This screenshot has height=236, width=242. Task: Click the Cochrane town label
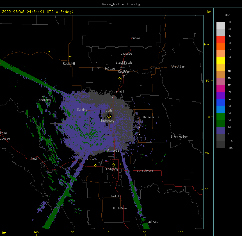click(x=90, y=159)
